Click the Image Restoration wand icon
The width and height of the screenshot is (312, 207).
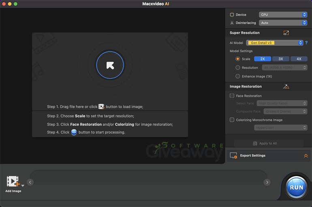click(286, 86)
